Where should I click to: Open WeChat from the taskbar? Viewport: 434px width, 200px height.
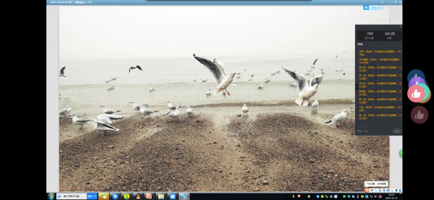click(104, 196)
